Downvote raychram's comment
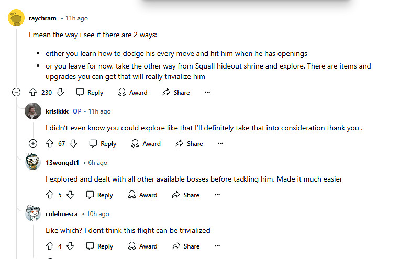This screenshot has width=400, height=259. coord(60,92)
